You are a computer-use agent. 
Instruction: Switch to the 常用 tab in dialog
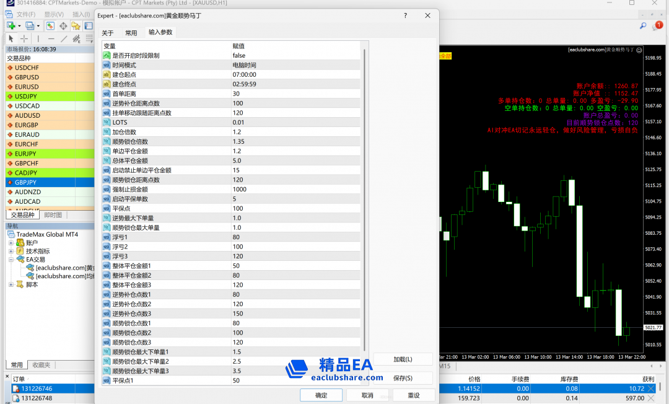click(x=131, y=33)
